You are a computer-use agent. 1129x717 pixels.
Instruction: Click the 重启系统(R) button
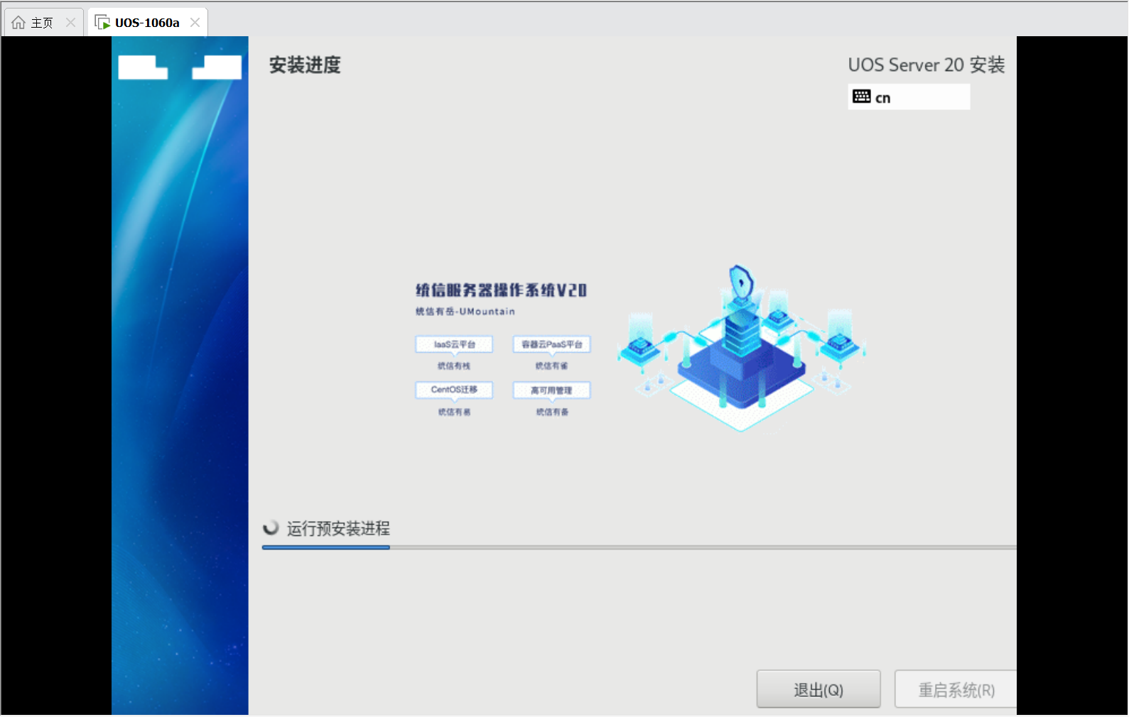click(956, 689)
